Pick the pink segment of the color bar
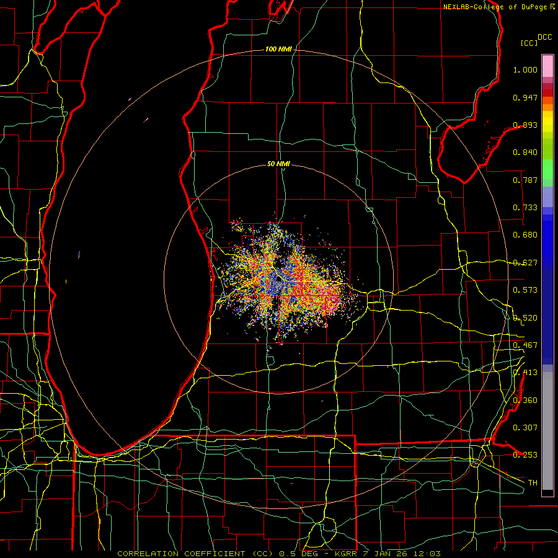Screen dimensions: 558x558 (547, 66)
